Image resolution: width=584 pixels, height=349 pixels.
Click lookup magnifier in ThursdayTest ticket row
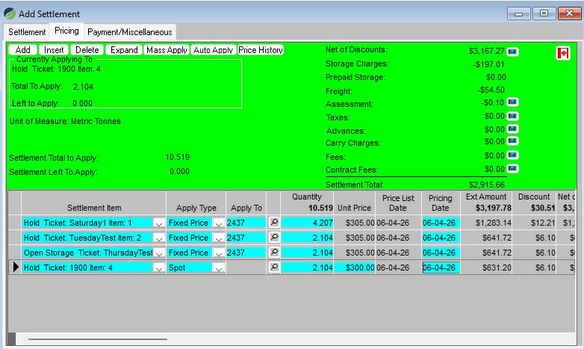274,252
